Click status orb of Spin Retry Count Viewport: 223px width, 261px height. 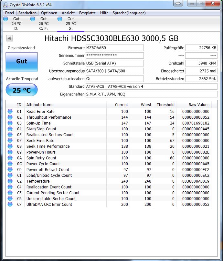(10, 158)
